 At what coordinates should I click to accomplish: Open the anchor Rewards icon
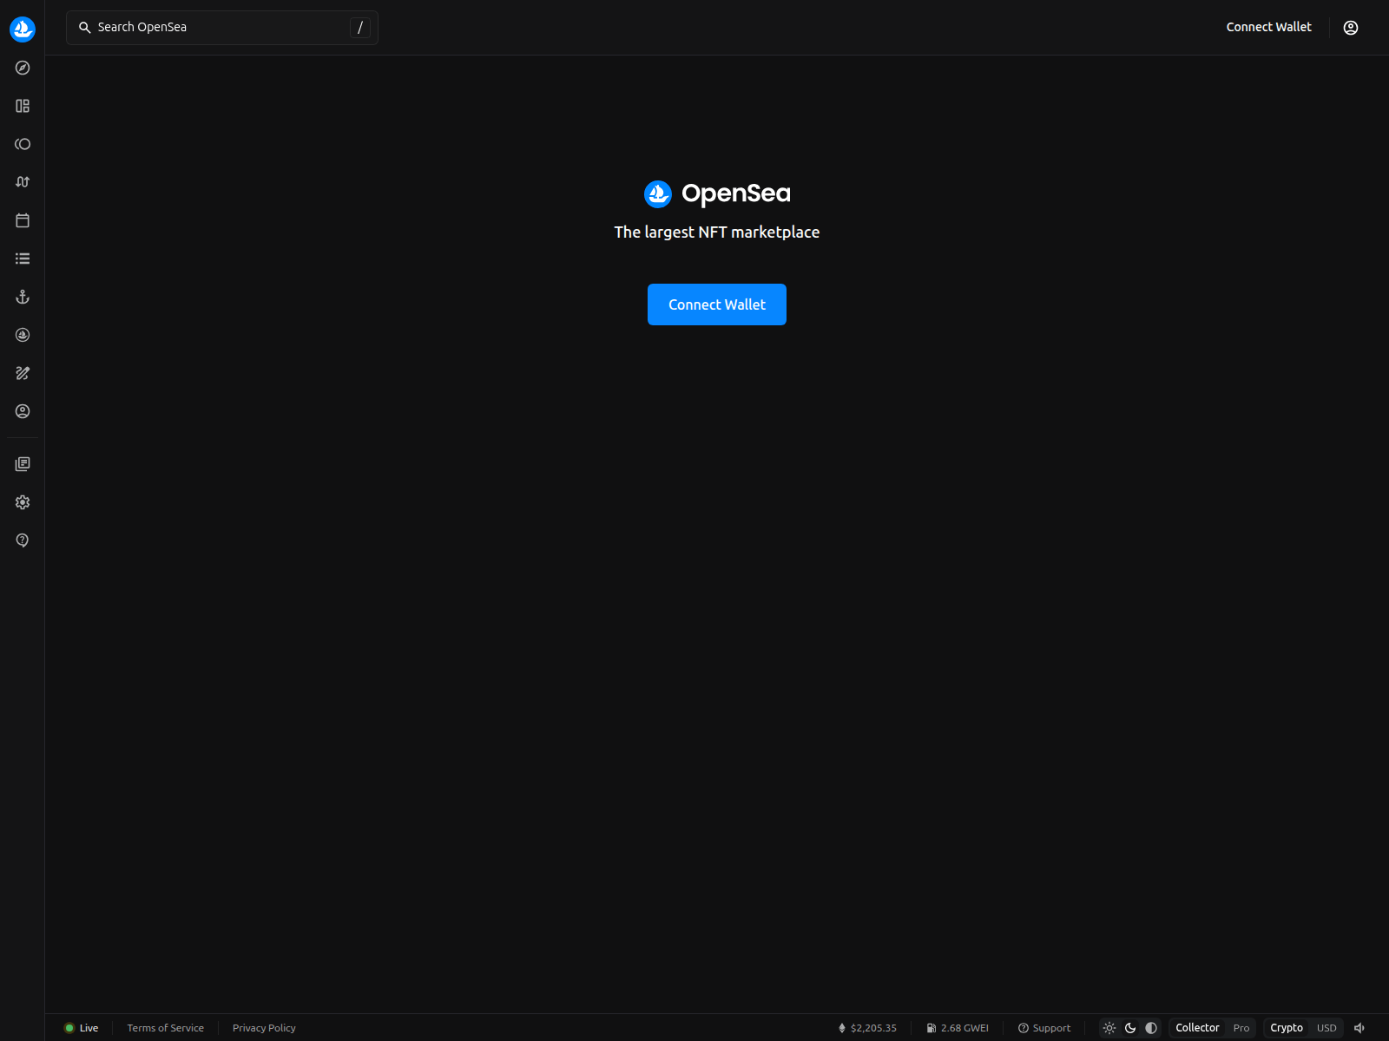click(x=23, y=297)
